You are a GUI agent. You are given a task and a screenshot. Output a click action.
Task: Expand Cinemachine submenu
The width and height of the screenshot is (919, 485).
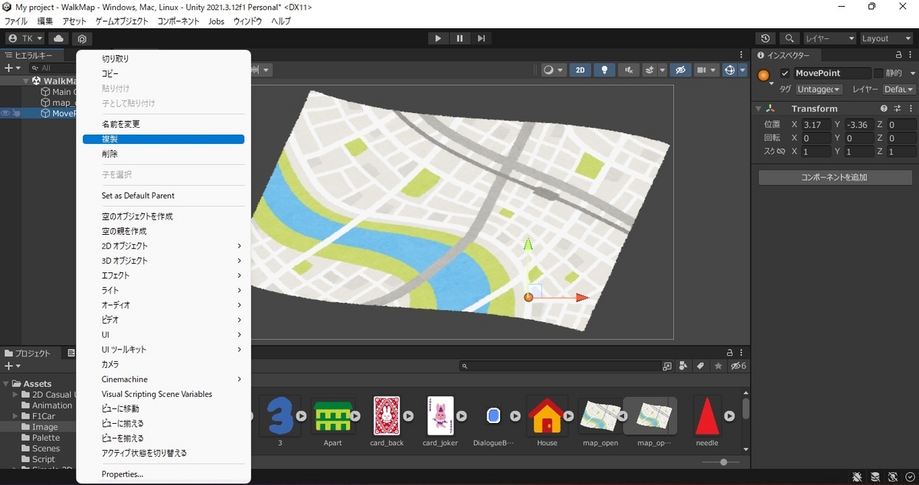pos(163,379)
